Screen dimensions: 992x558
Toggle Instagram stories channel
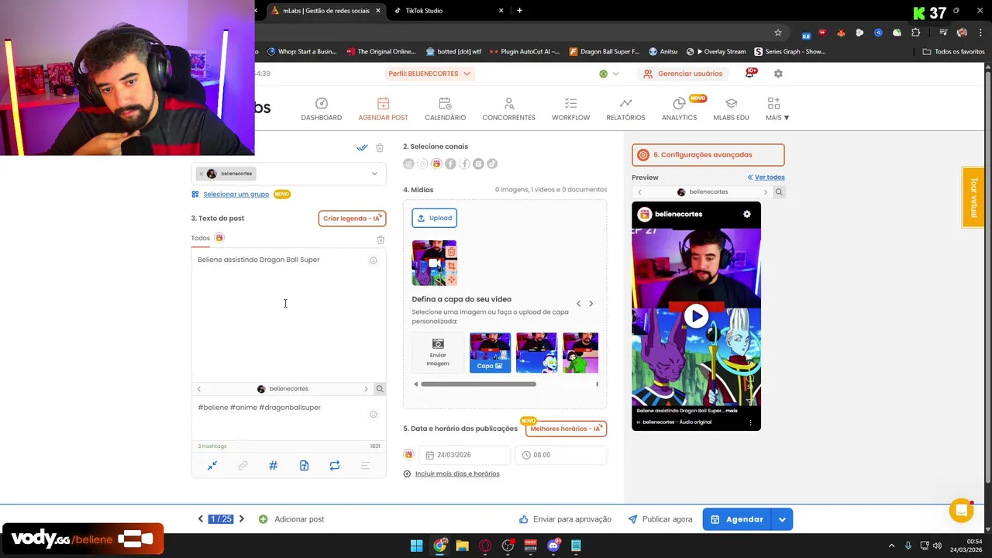(422, 164)
